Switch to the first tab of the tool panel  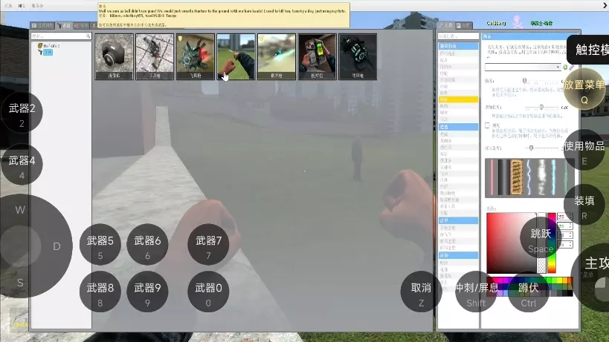445,25
